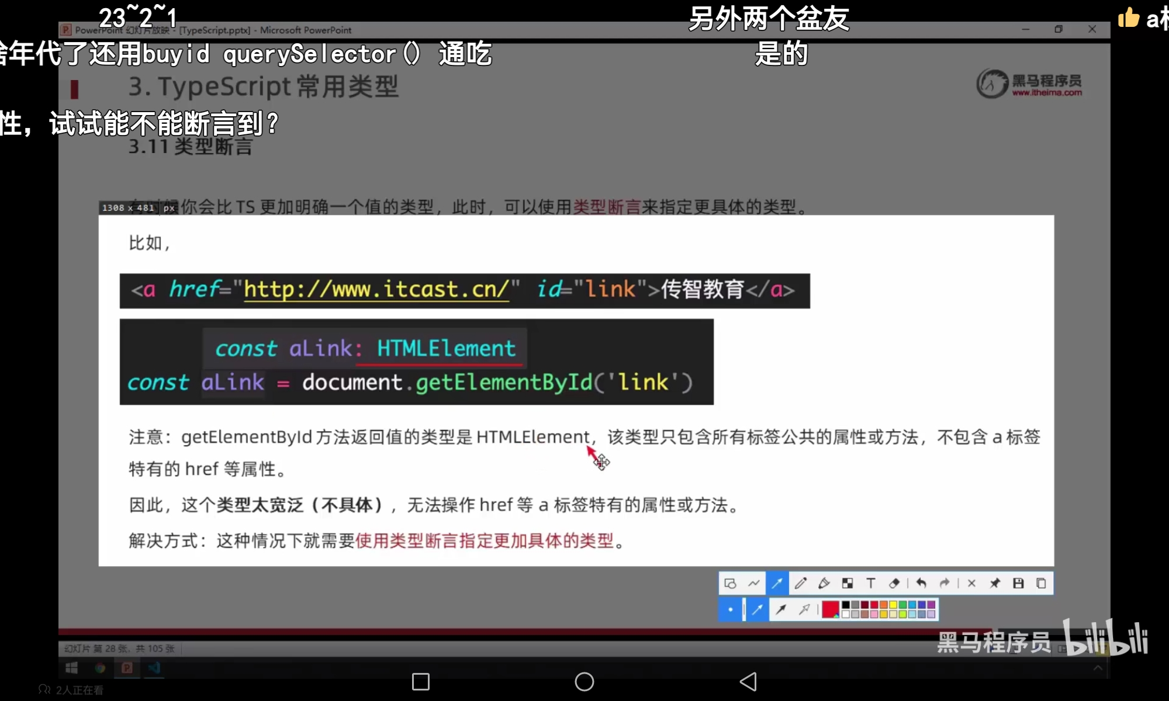Pick the yellow color swatch

(x=893, y=606)
